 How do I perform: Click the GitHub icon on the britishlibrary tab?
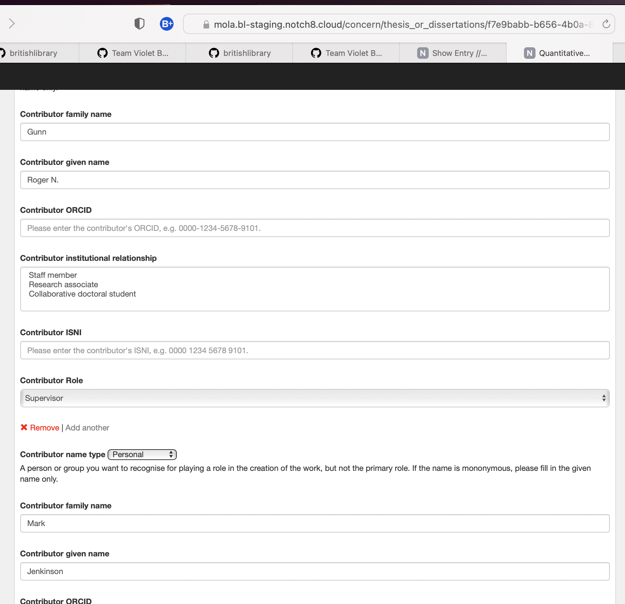tap(214, 53)
